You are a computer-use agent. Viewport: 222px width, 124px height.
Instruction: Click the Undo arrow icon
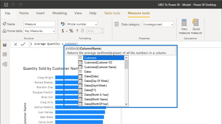pyautogui.click(x=13, y=5)
